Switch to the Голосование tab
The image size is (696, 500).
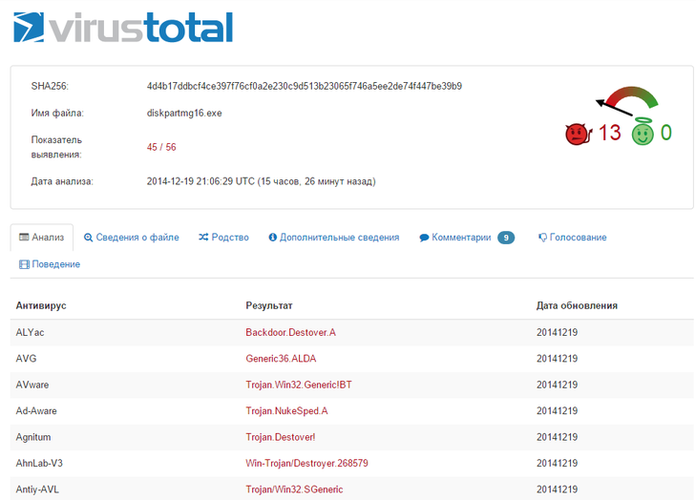[572, 238]
